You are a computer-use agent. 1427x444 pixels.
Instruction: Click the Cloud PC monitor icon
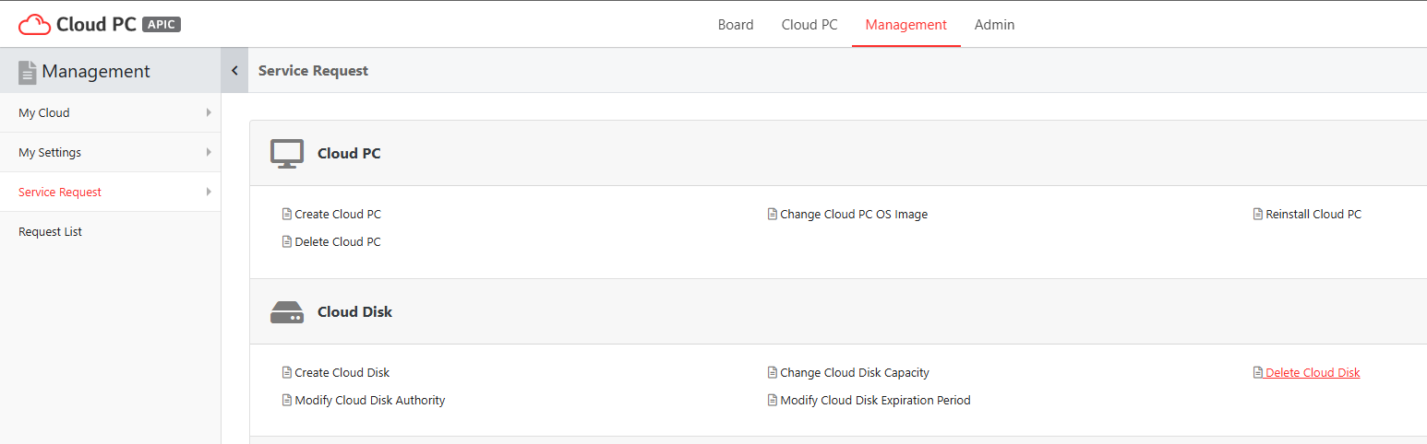pyautogui.click(x=287, y=154)
